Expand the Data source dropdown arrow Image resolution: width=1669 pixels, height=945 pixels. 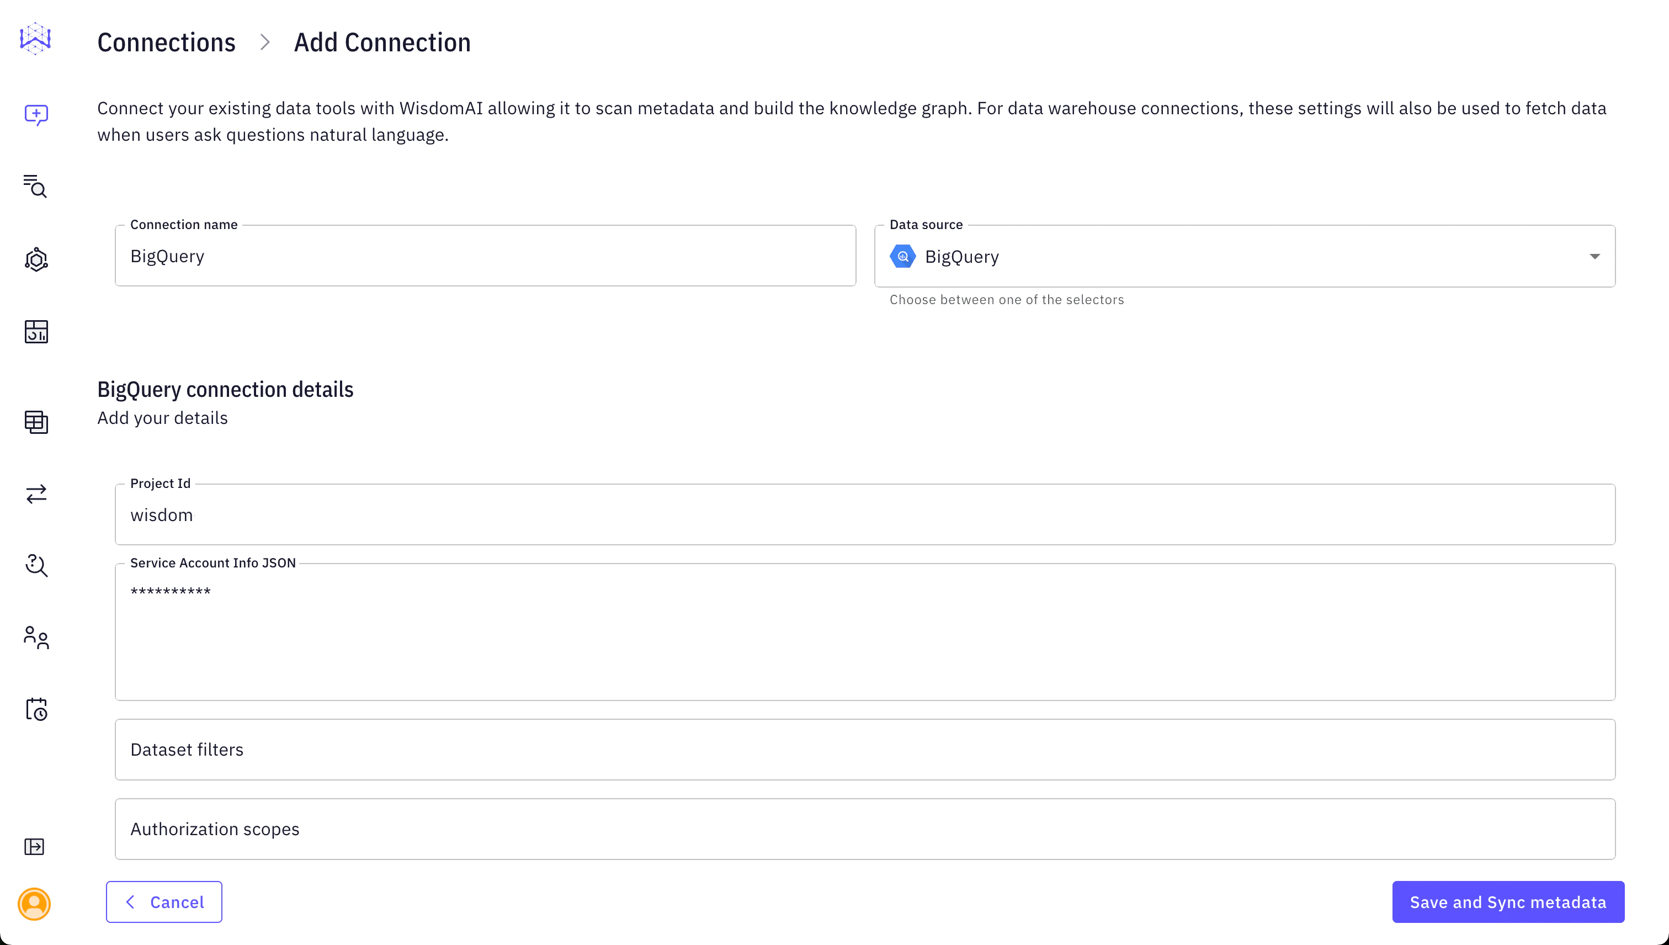click(x=1594, y=256)
